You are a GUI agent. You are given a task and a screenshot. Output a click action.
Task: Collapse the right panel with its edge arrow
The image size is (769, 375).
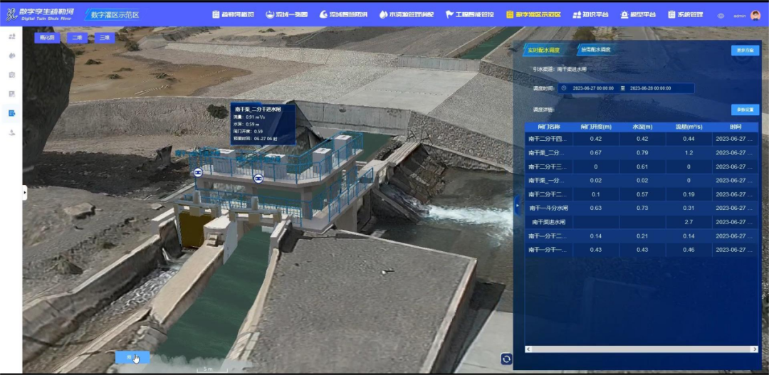point(516,206)
